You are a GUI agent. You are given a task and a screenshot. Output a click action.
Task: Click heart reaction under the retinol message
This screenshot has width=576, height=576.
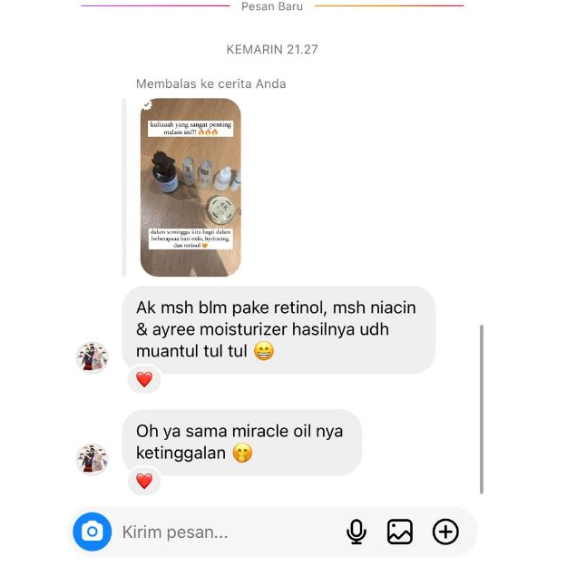tap(144, 379)
